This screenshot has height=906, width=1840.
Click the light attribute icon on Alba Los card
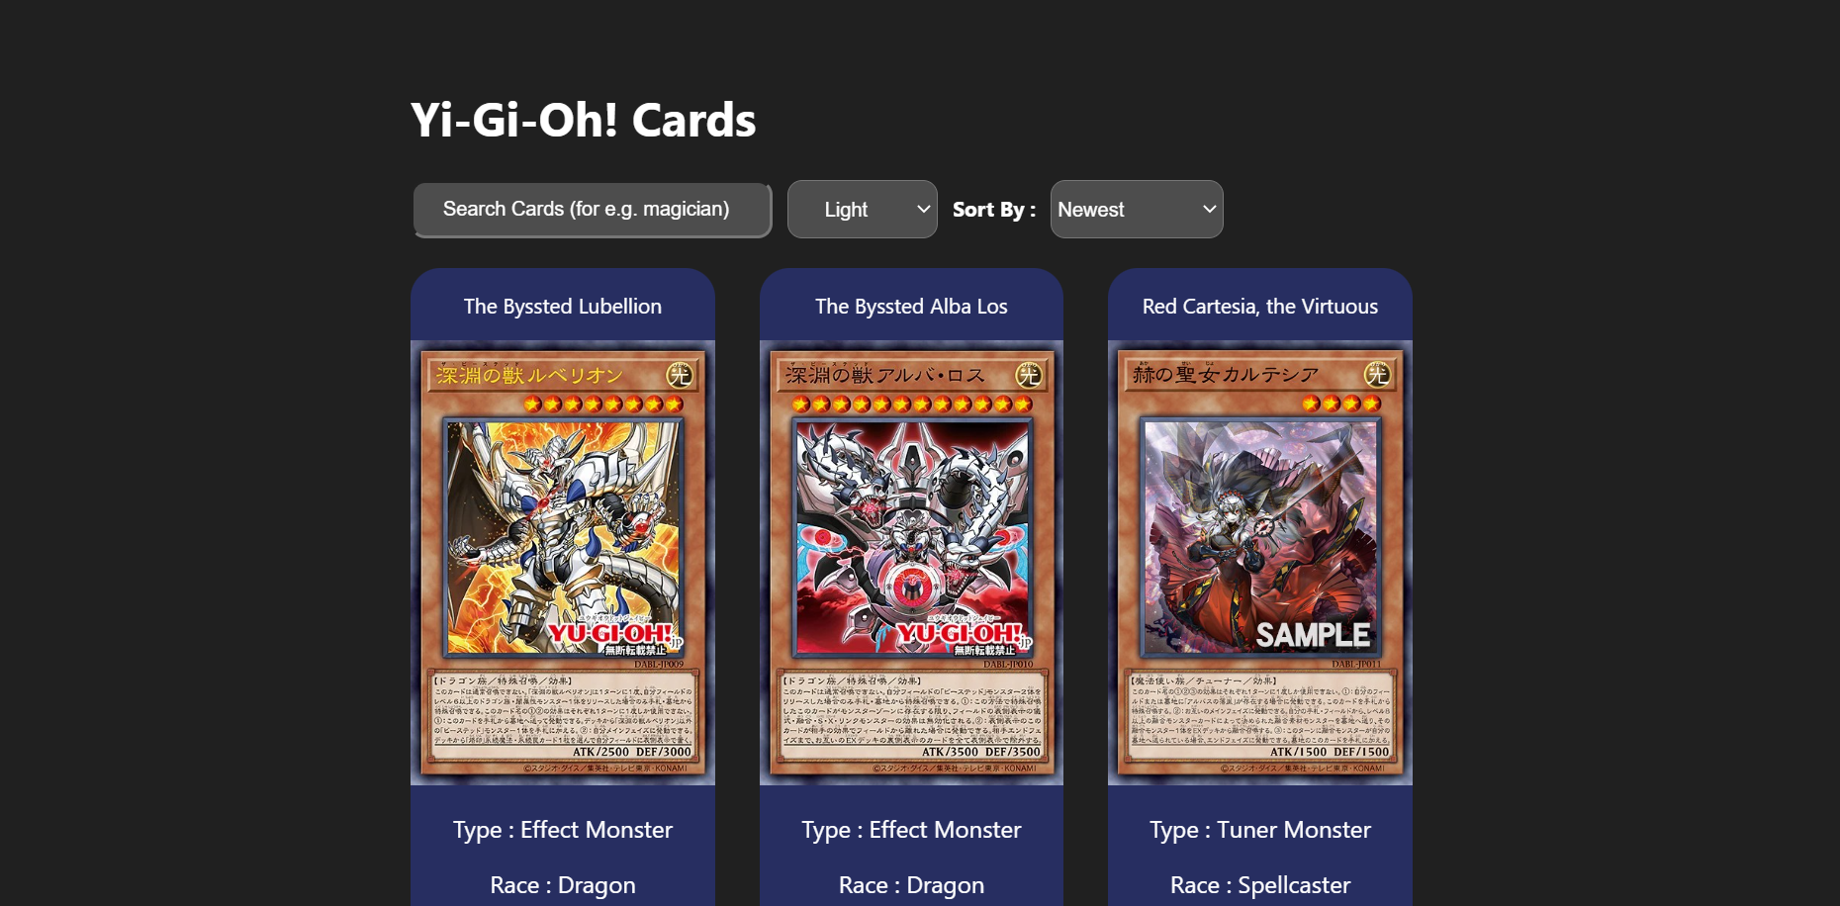click(1029, 375)
